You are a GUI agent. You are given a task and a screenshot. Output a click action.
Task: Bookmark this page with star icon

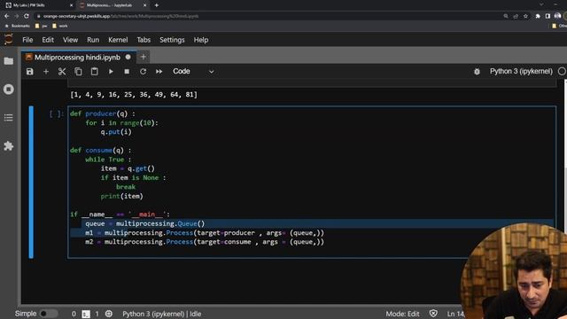(x=525, y=16)
